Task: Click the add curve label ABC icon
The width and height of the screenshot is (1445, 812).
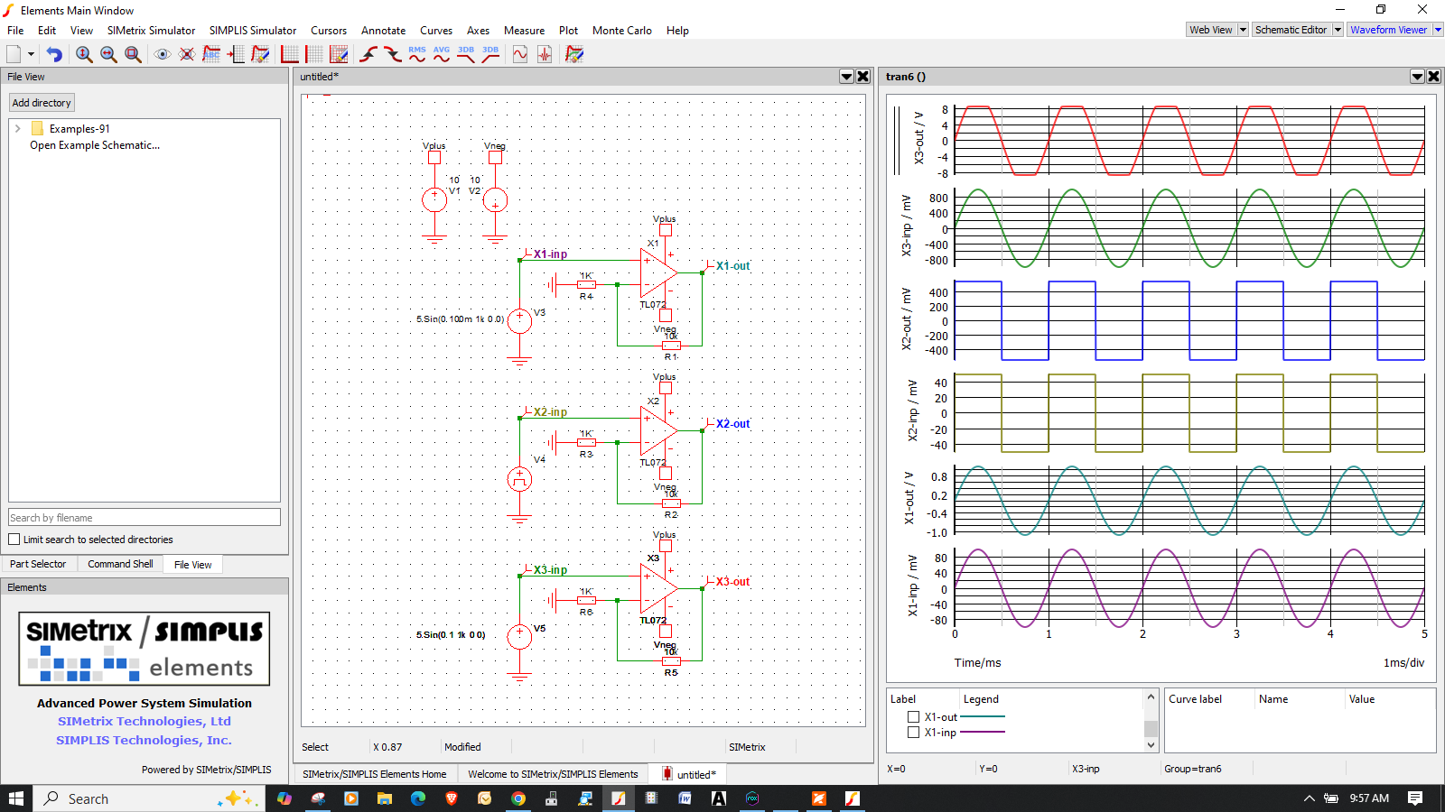Action: [x=211, y=54]
